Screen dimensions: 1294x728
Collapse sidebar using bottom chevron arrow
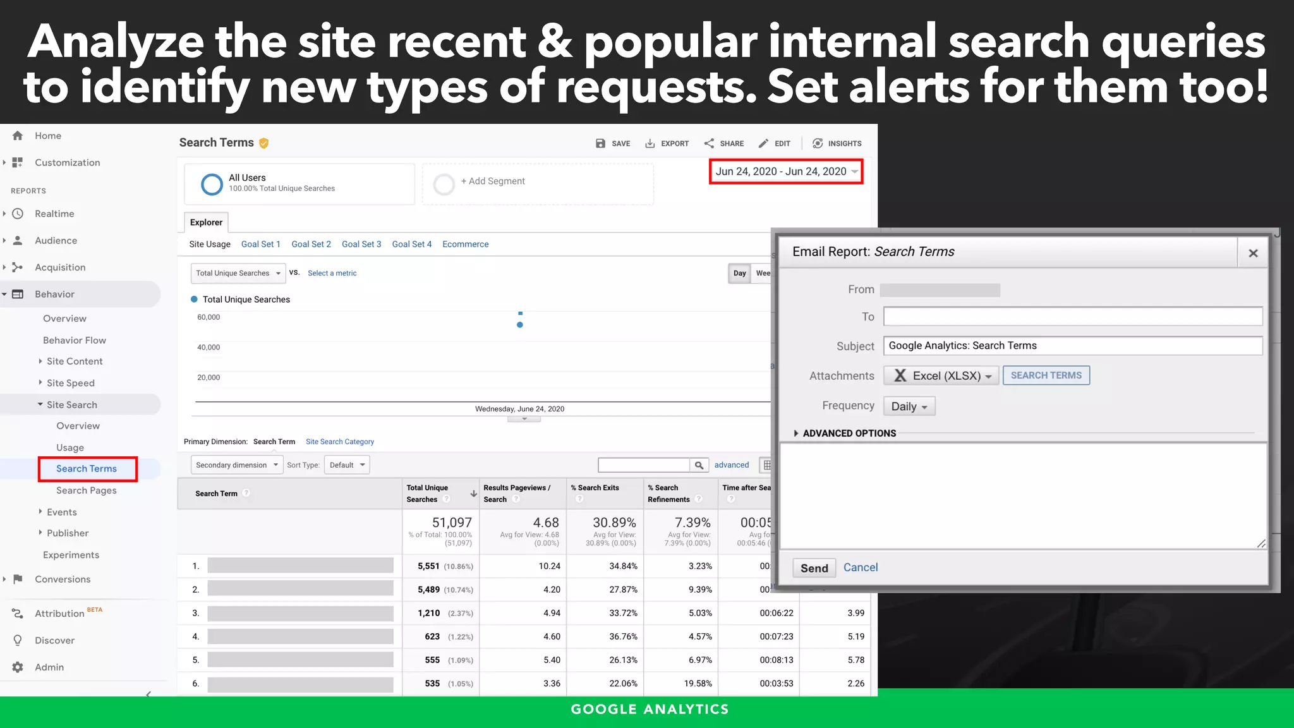(148, 694)
